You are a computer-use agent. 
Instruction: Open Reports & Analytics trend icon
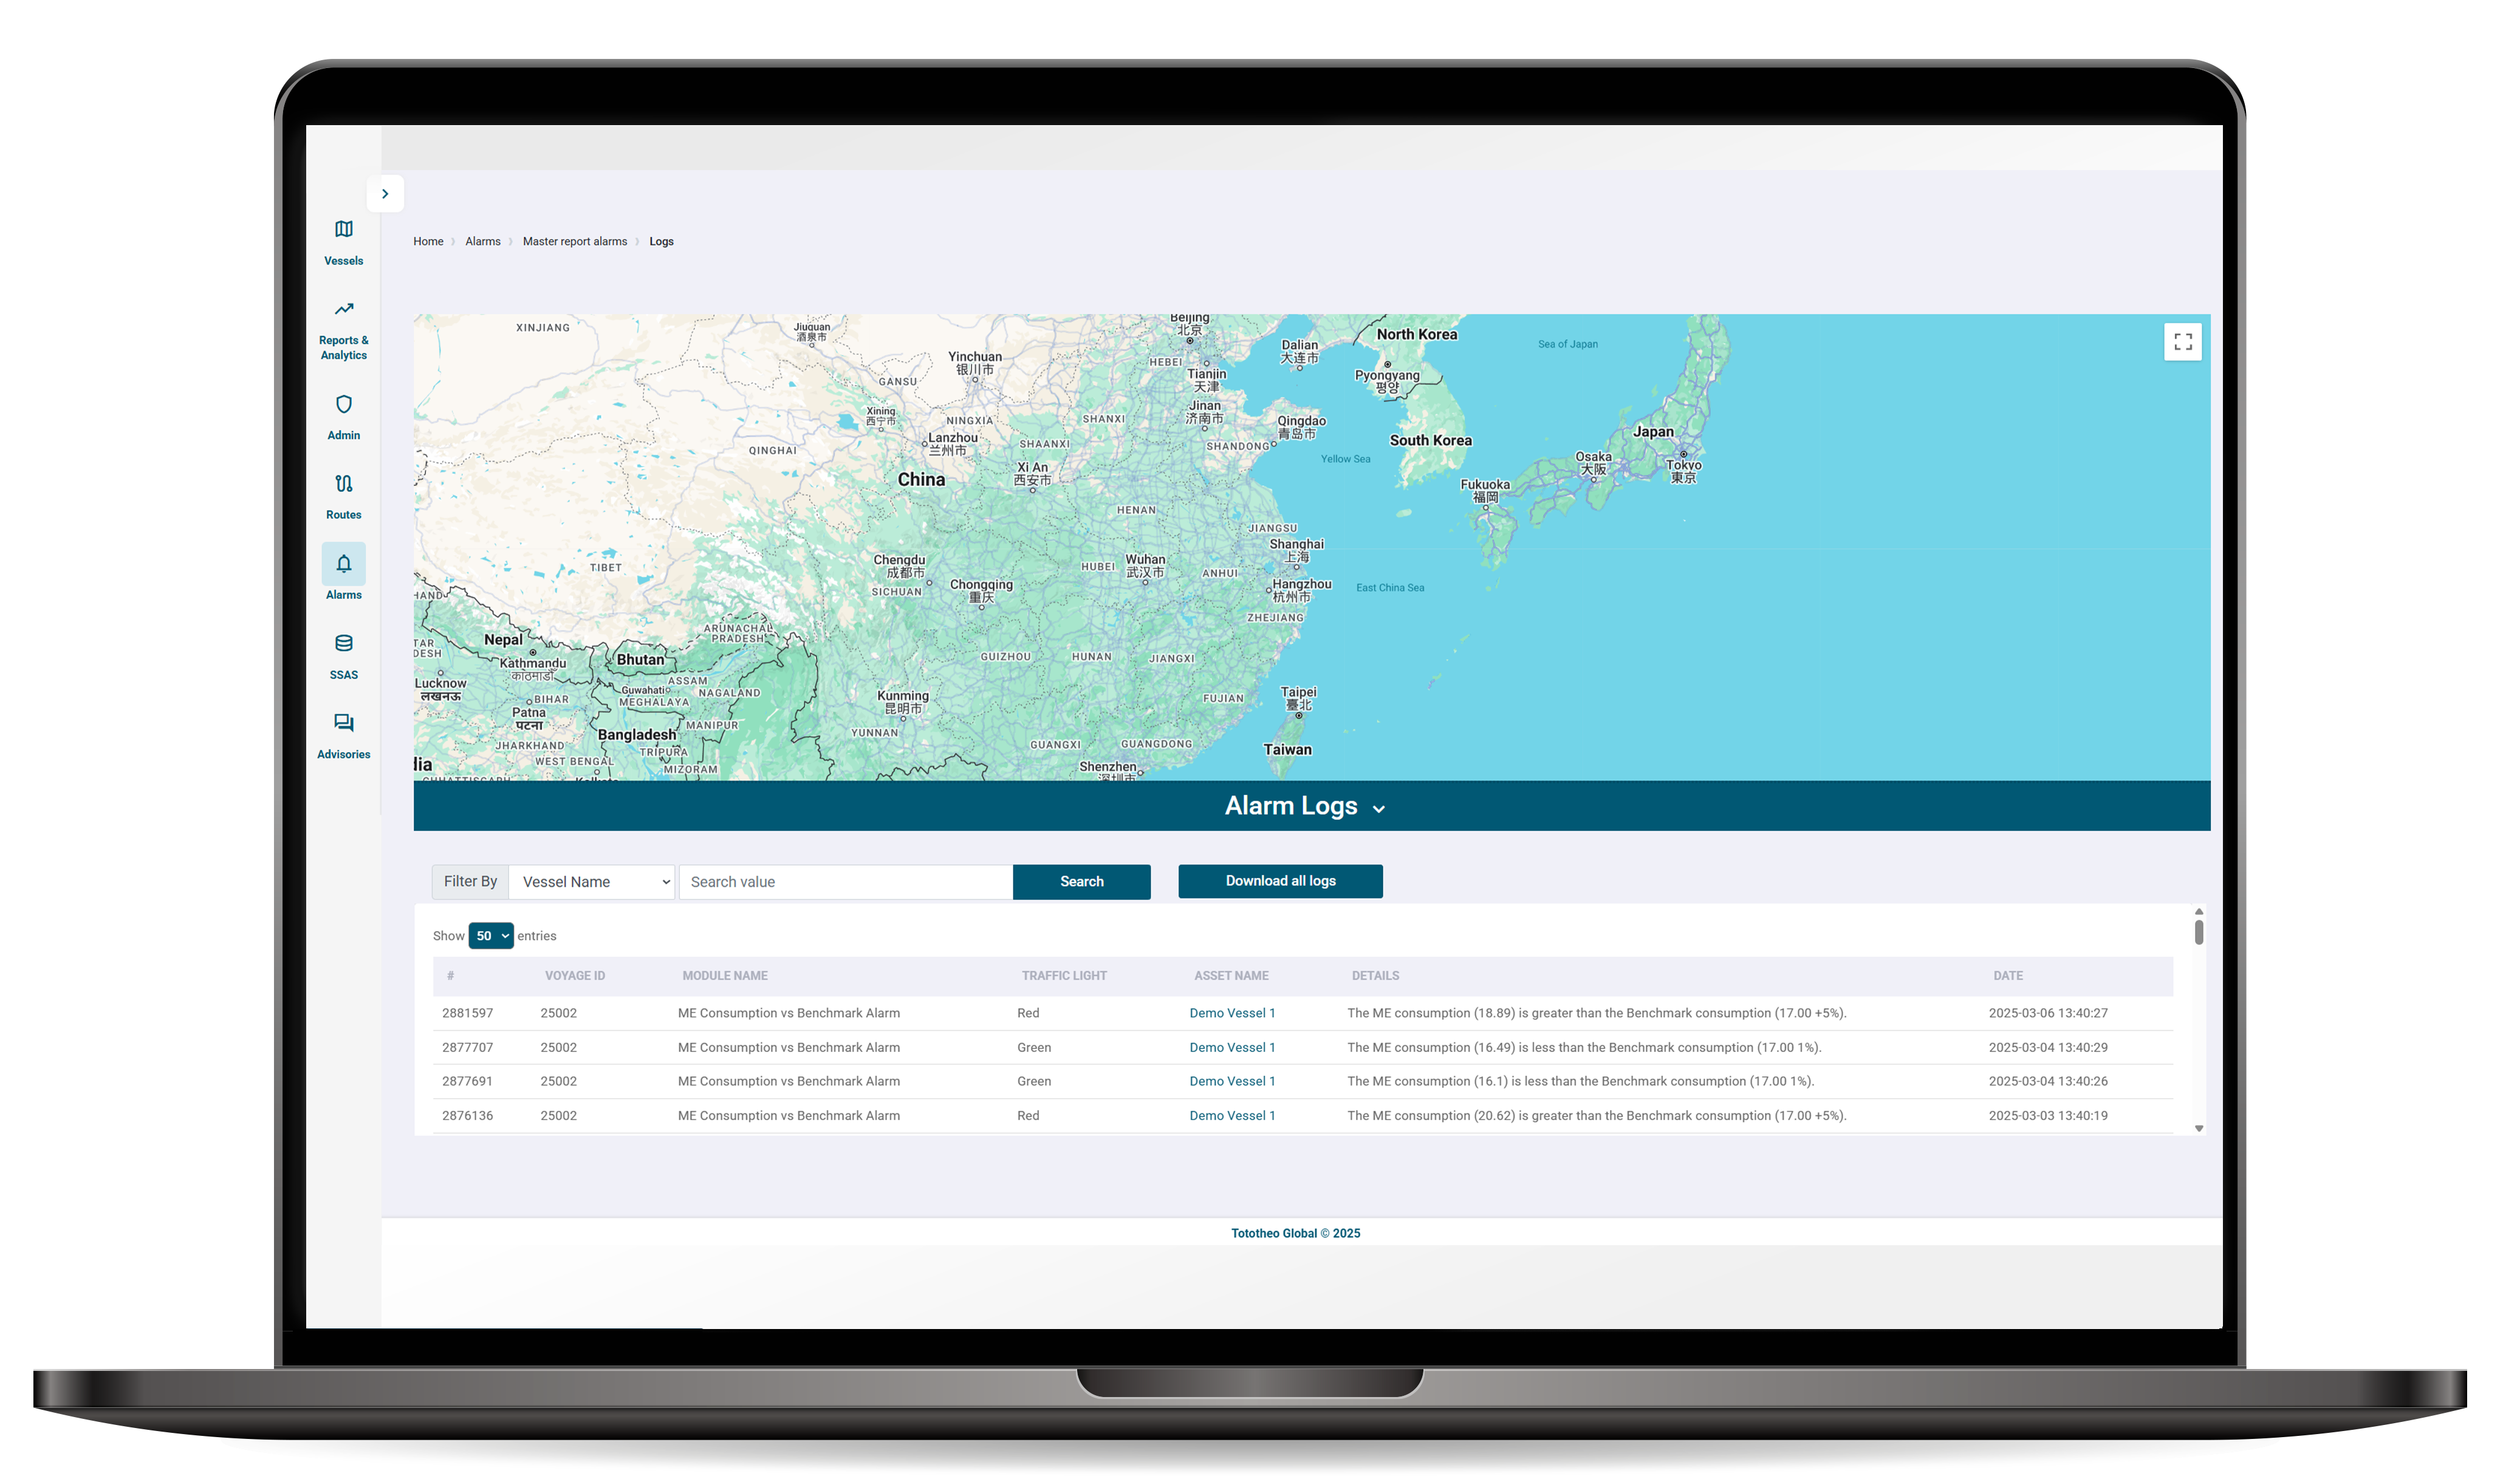pyautogui.click(x=343, y=309)
